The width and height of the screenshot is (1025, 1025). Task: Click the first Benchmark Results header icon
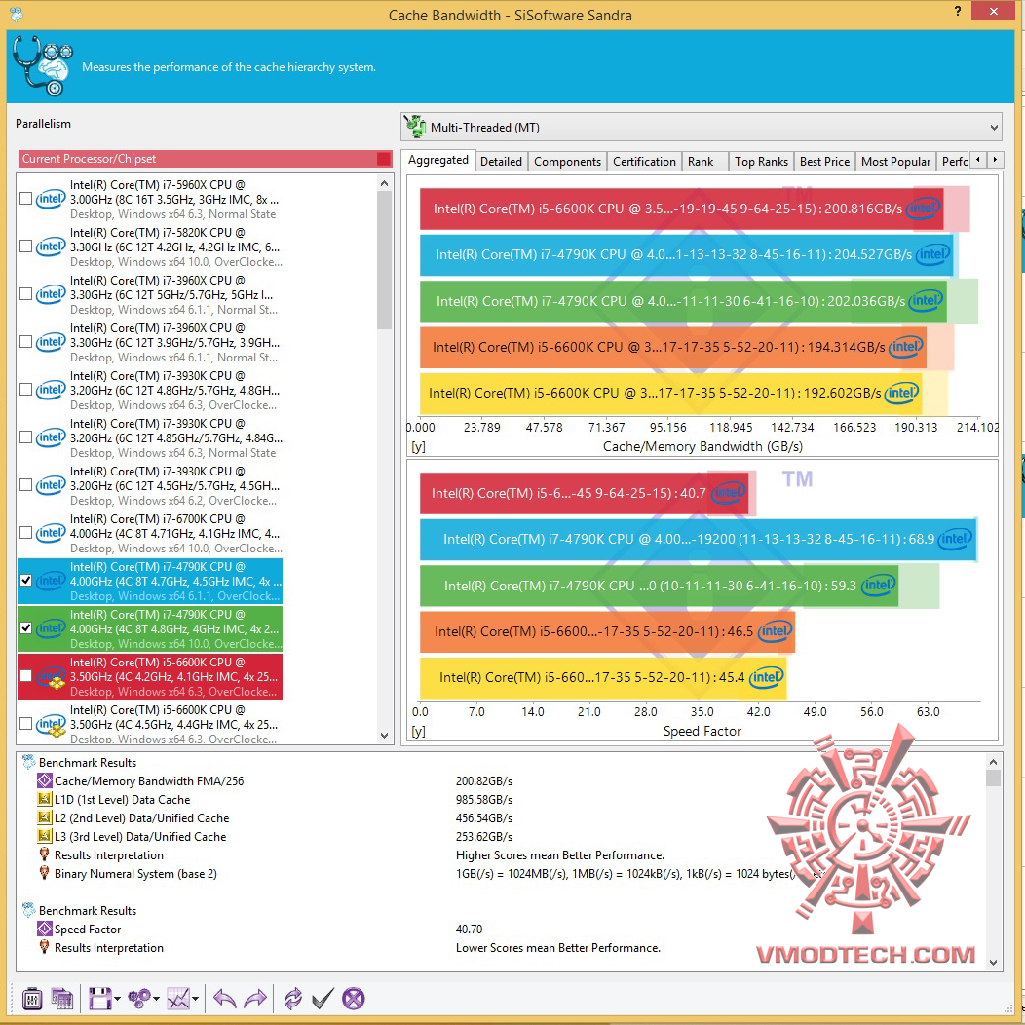(29, 762)
